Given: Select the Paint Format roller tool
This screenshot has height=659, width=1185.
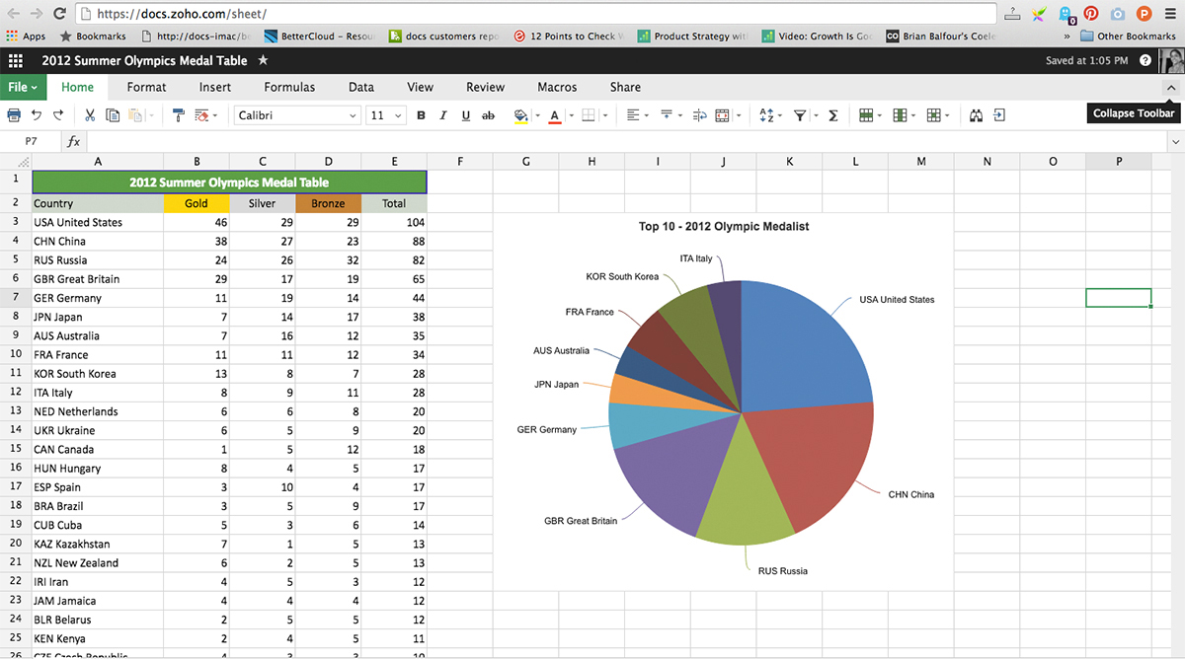Looking at the screenshot, I should [179, 115].
